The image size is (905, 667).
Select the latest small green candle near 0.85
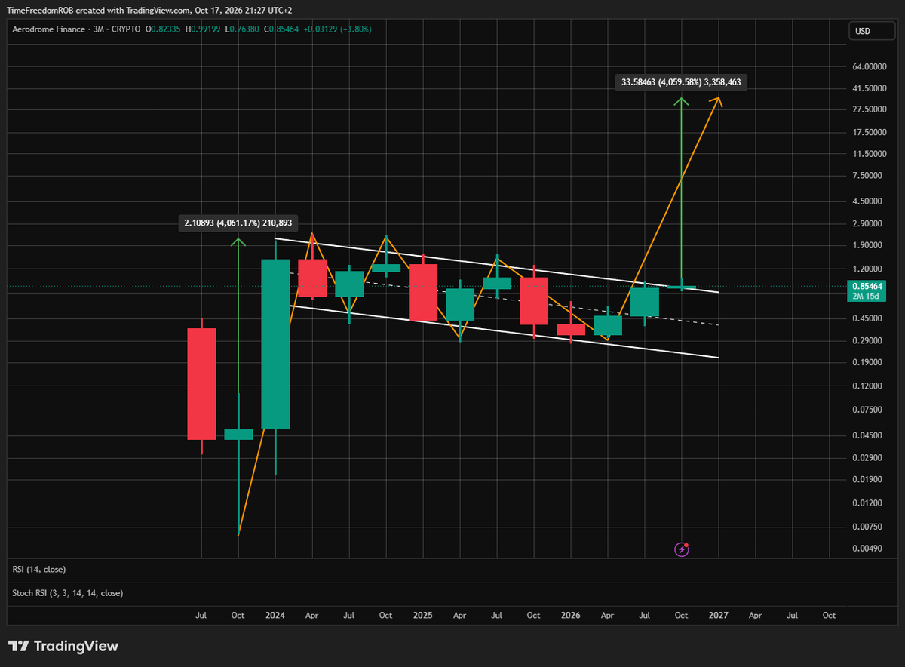pos(682,287)
